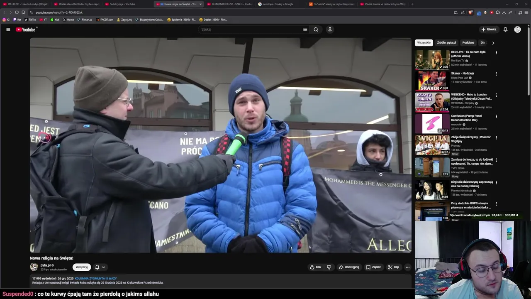This screenshot has height=299, width=531.
Task: Open options for Skaner - Nadzieja video
Action: pyautogui.click(x=496, y=74)
